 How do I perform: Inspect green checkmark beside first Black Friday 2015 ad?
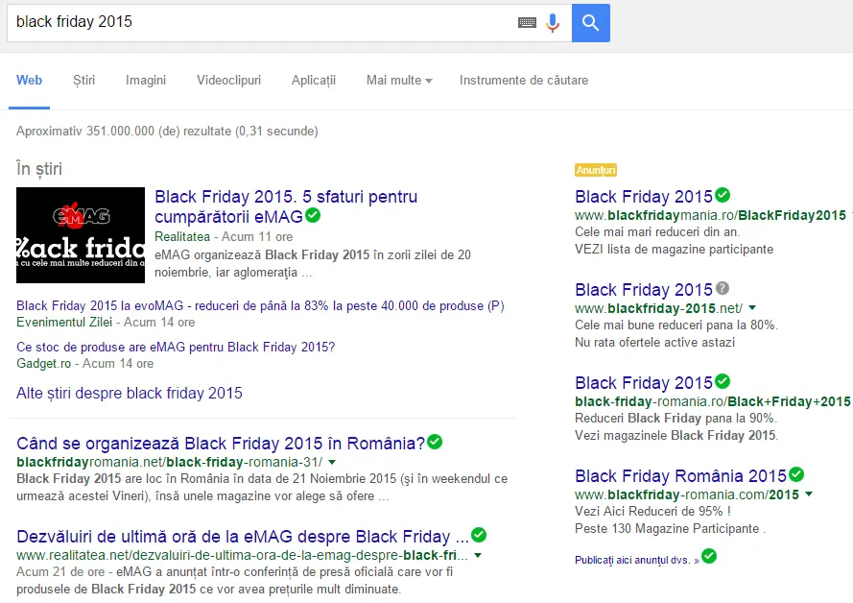(723, 195)
